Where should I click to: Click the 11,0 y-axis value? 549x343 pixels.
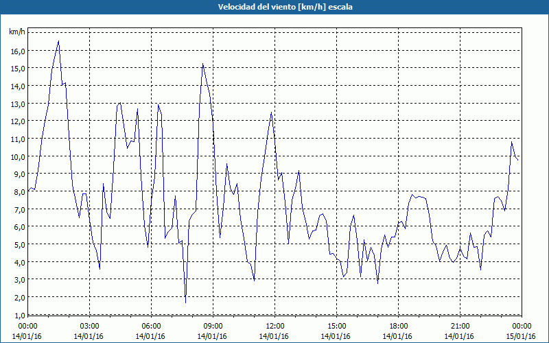point(19,139)
